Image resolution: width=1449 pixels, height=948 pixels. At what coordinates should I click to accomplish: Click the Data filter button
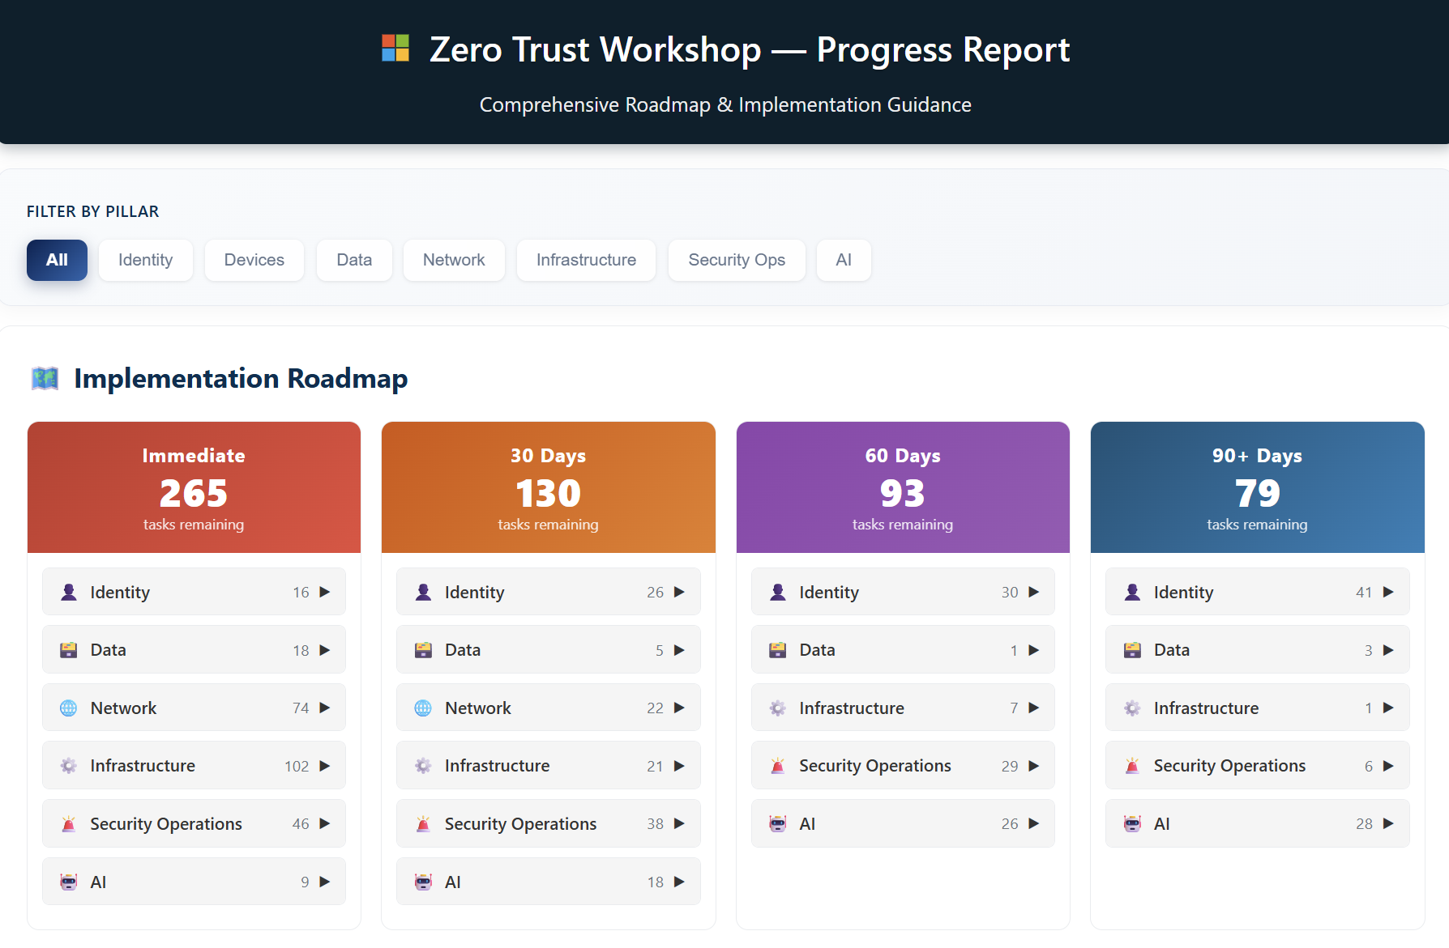tap(354, 260)
